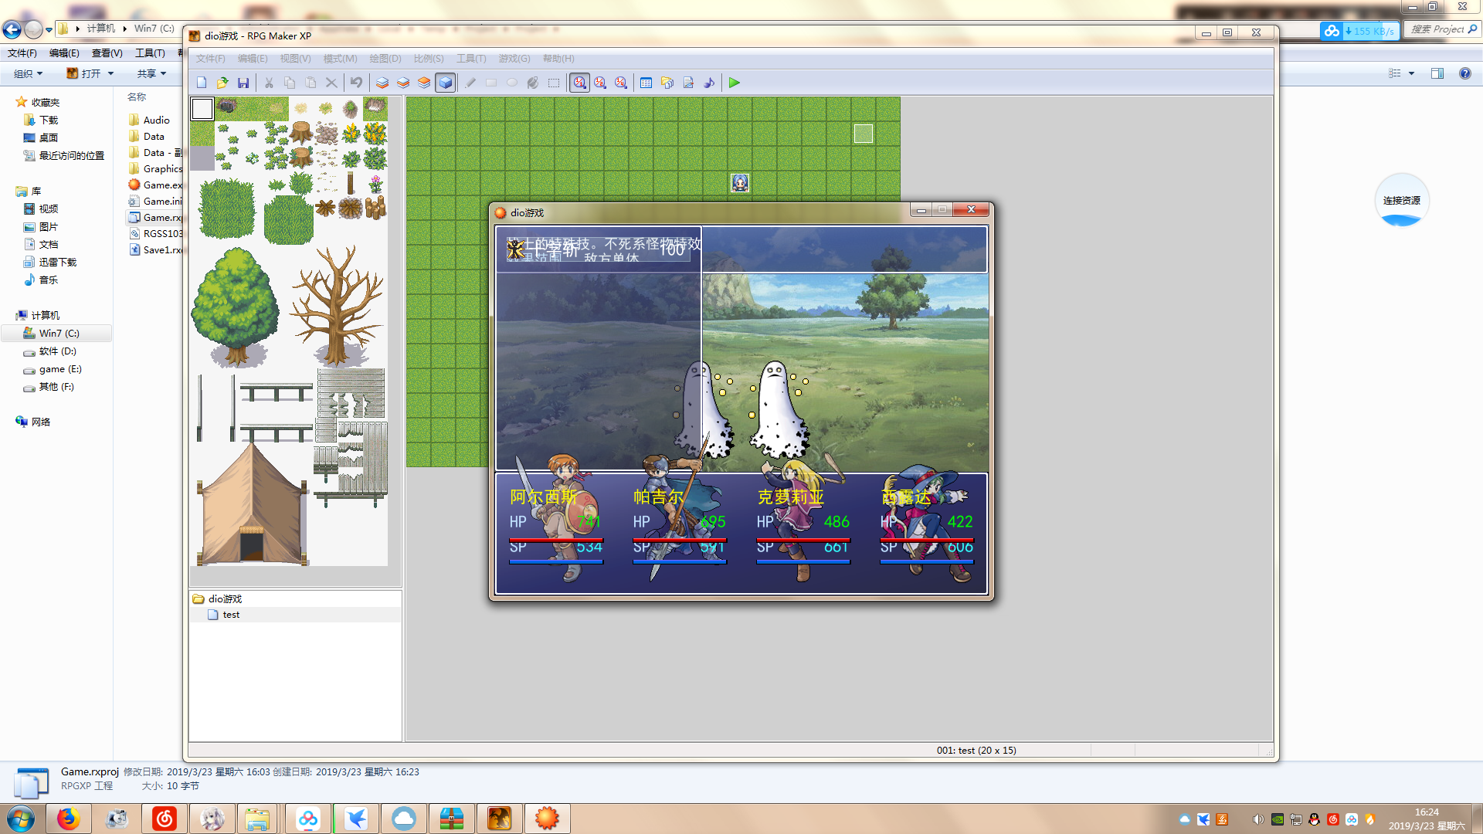Switch to map Layer 1 mode

382,83
